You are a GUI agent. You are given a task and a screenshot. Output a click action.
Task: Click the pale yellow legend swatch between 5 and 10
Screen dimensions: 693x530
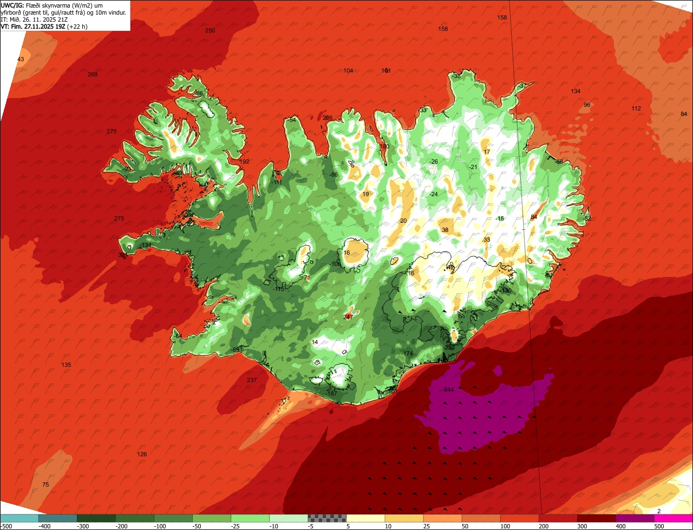point(365,518)
